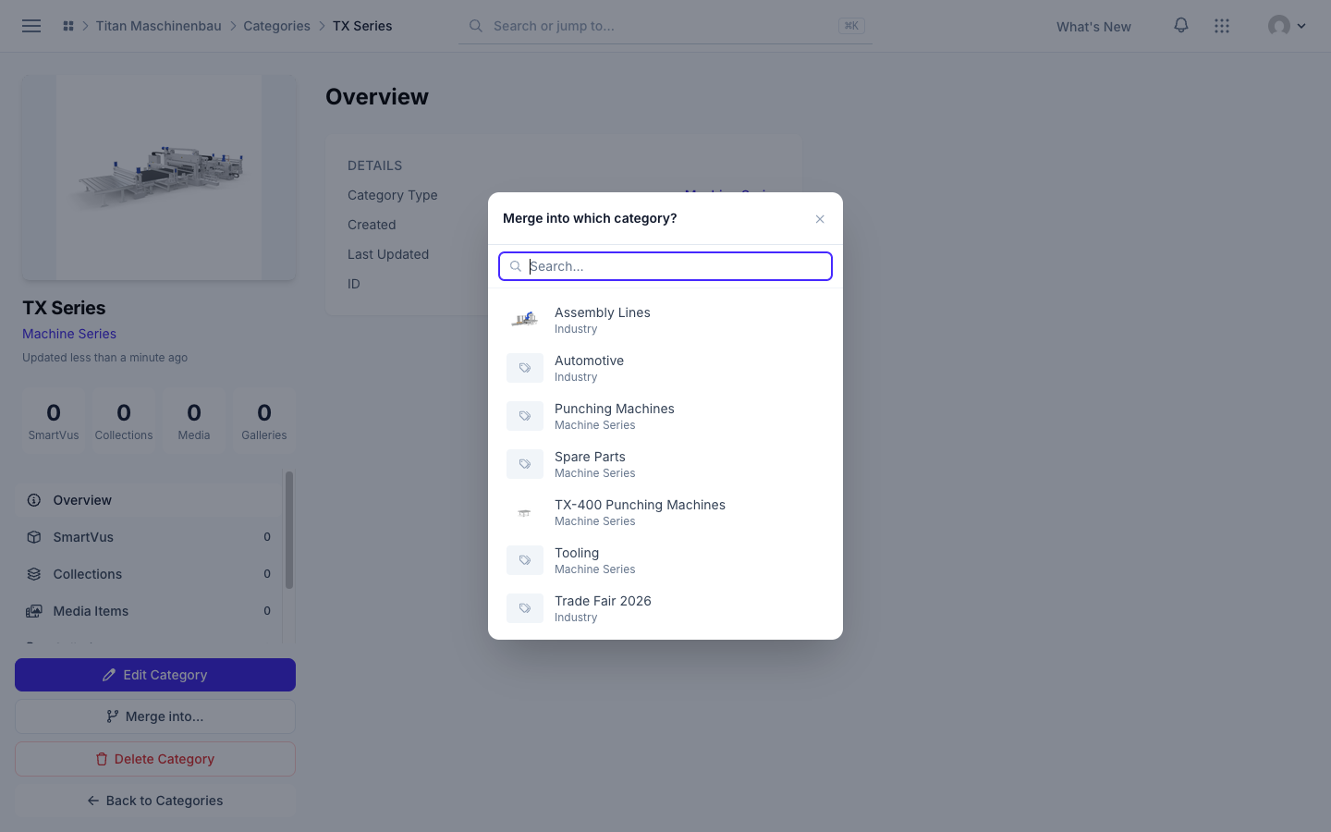Image resolution: width=1331 pixels, height=832 pixels.
Task: Click the tag icon beside Tooling
Action: pos(525,560)
